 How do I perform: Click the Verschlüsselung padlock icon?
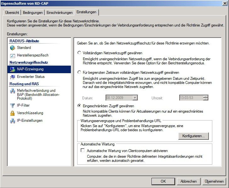(x=13, y=113)
